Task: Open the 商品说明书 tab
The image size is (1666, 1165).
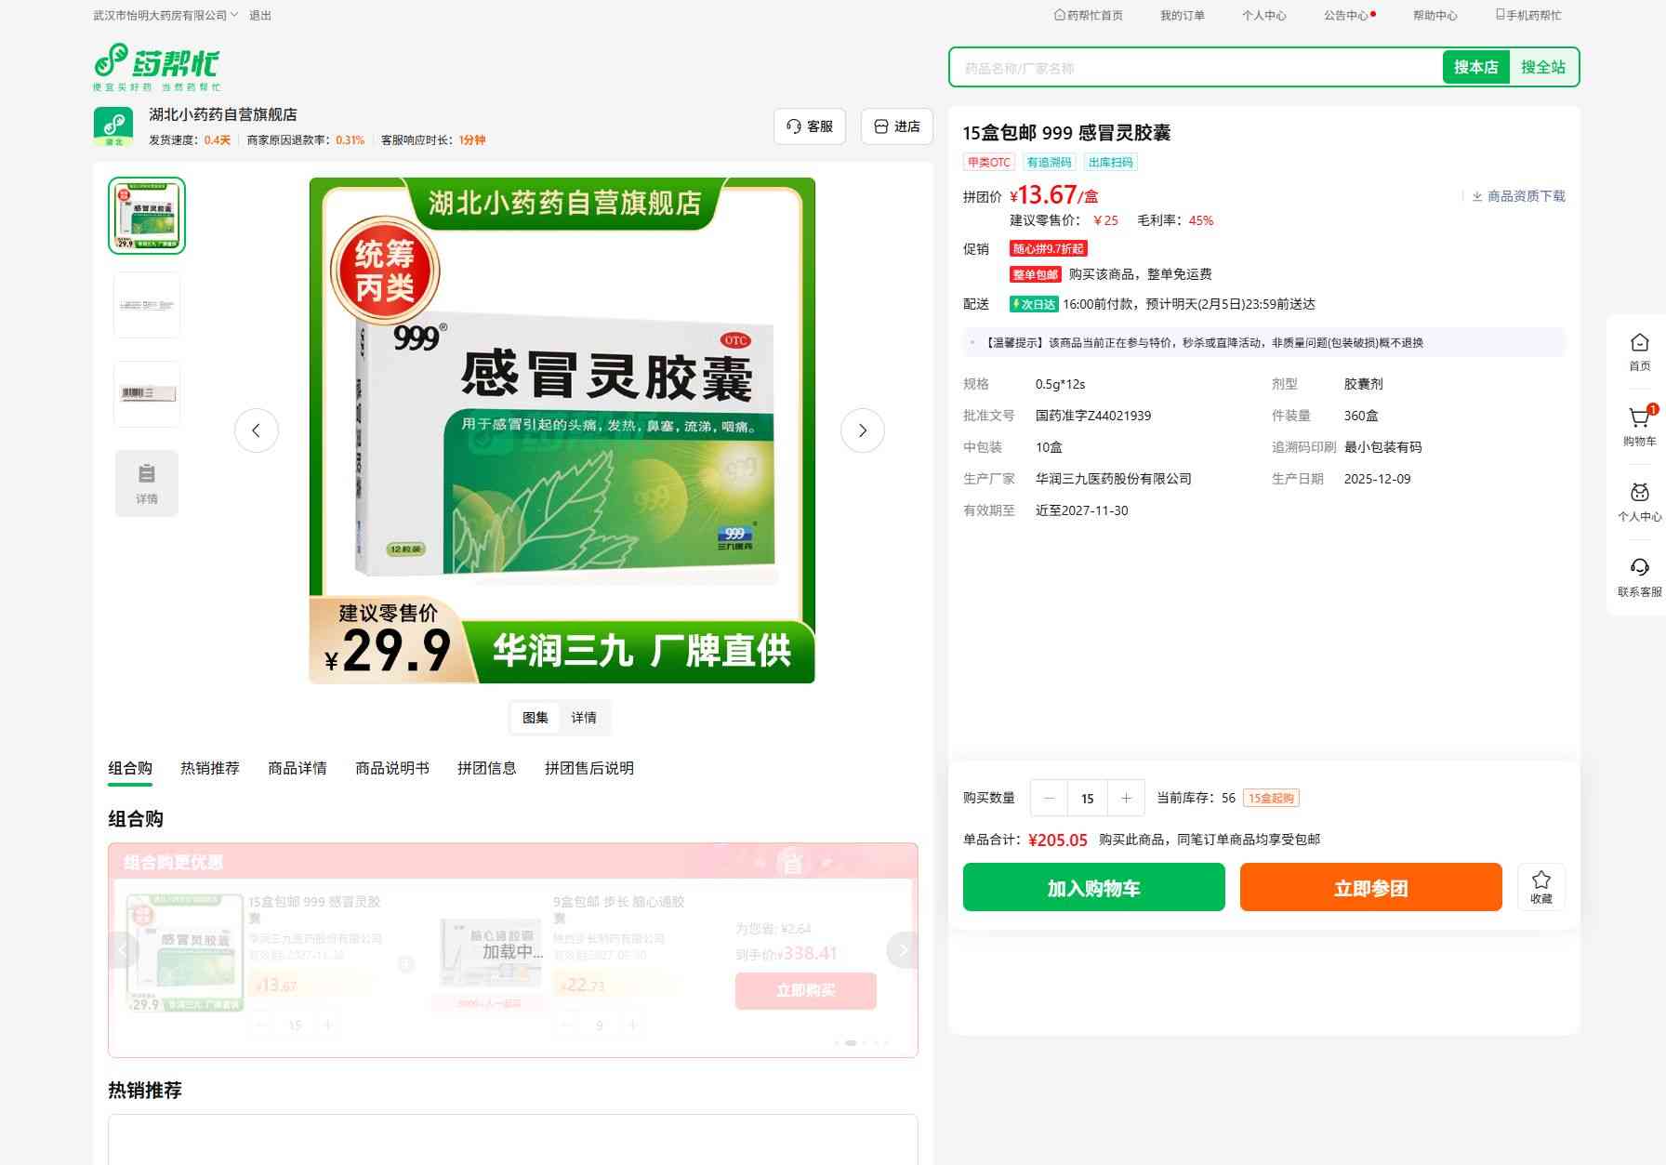Action: coord(391,768)
